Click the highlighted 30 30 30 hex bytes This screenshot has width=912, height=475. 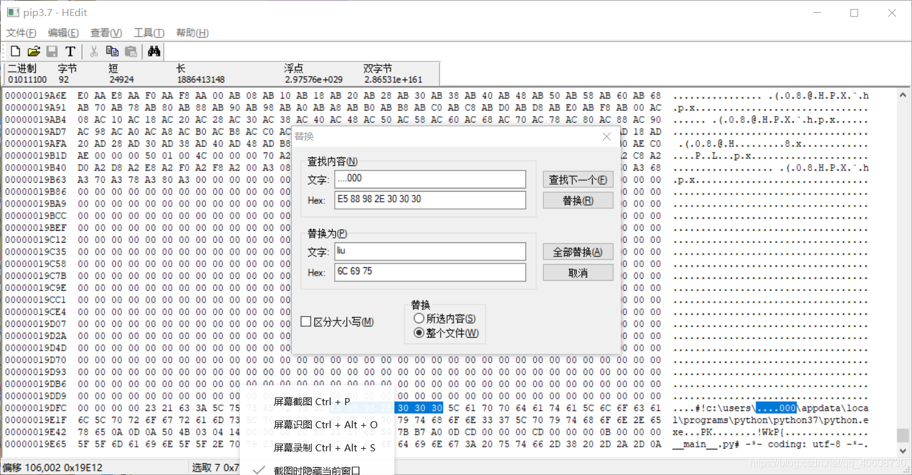click(419, 408)
